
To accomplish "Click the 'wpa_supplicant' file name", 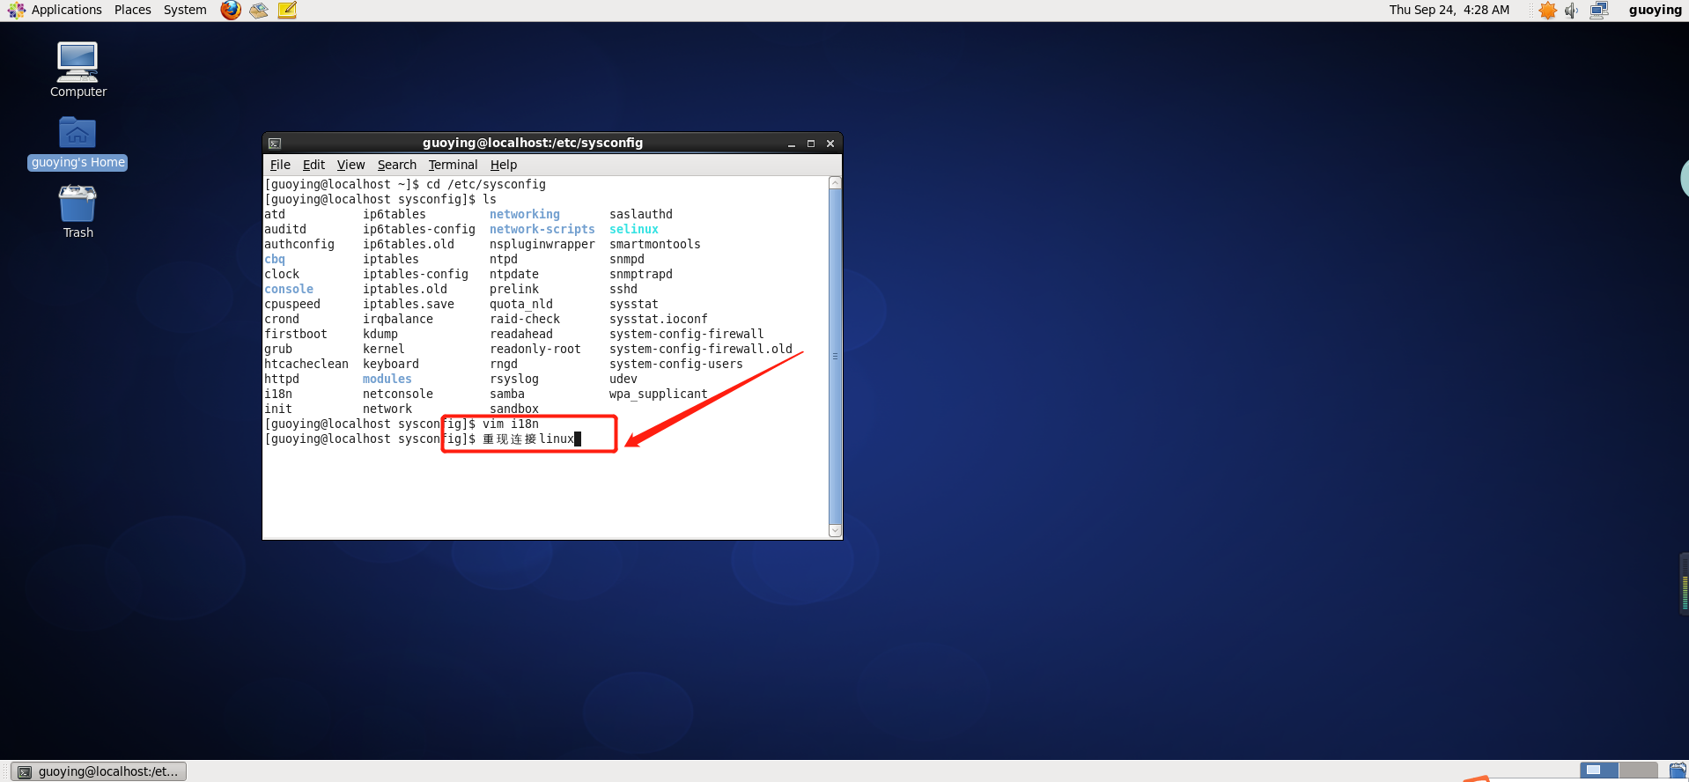I will [x=658, y=394].
